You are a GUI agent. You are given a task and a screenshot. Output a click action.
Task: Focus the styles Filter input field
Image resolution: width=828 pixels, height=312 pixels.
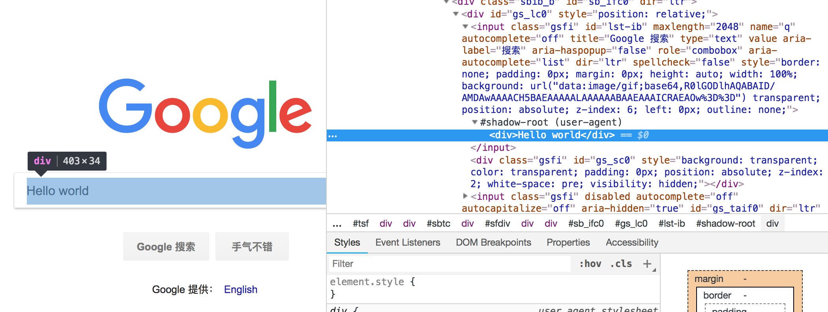[450, 264]
